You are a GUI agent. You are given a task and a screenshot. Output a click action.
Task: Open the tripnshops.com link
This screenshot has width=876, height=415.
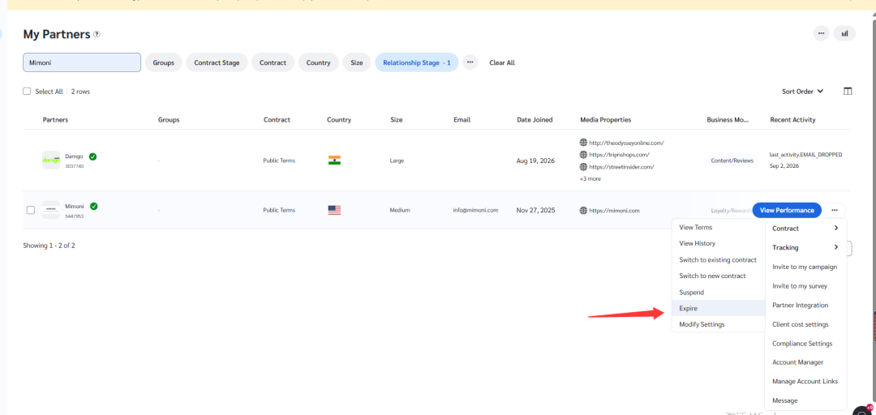(619, 155)
